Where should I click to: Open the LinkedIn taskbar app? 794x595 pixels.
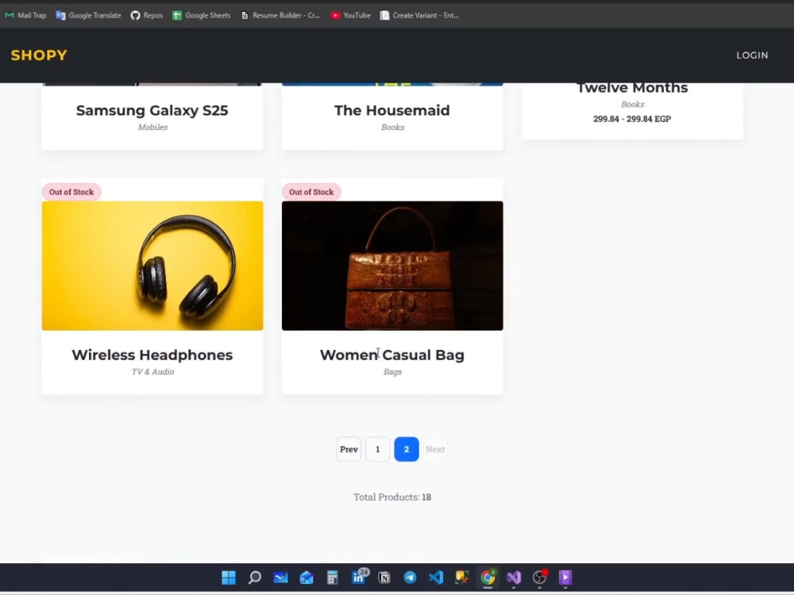pyautogui.click(x=359, y=577)
